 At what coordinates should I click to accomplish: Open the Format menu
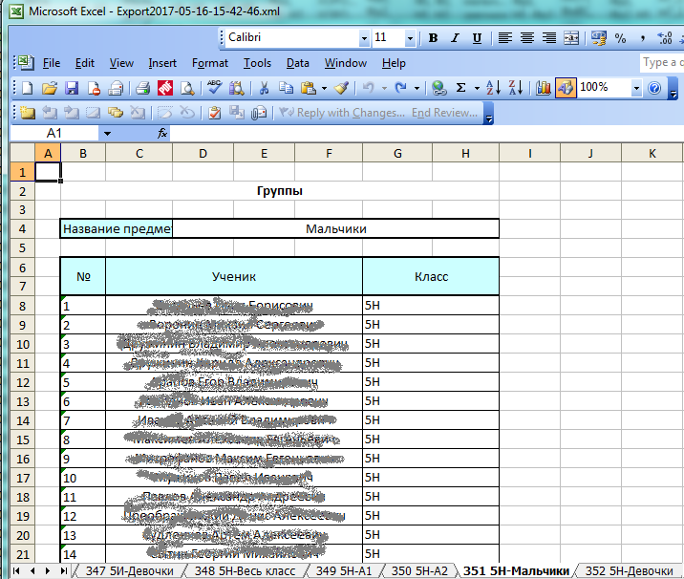click(209, 63)
